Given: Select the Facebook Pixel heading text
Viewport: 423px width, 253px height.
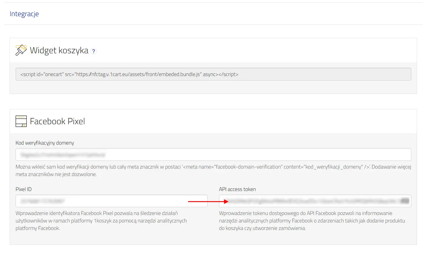Looking at the screenshot, I should point(57,121).
